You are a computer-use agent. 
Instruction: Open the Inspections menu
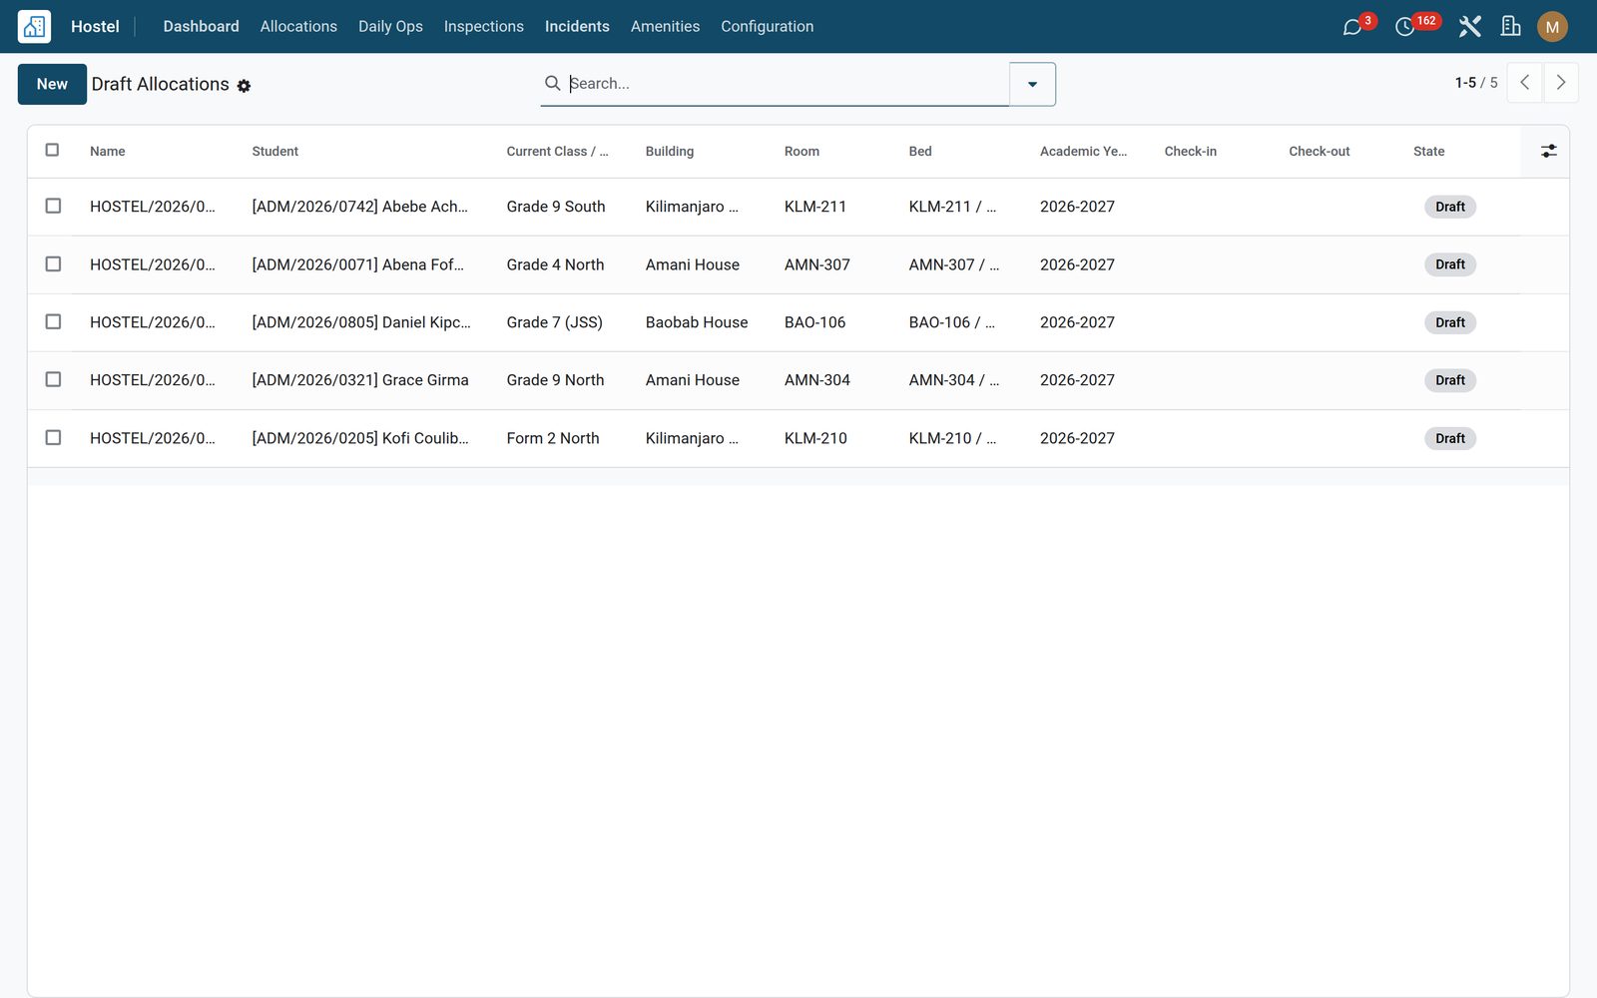coord(483,27)
